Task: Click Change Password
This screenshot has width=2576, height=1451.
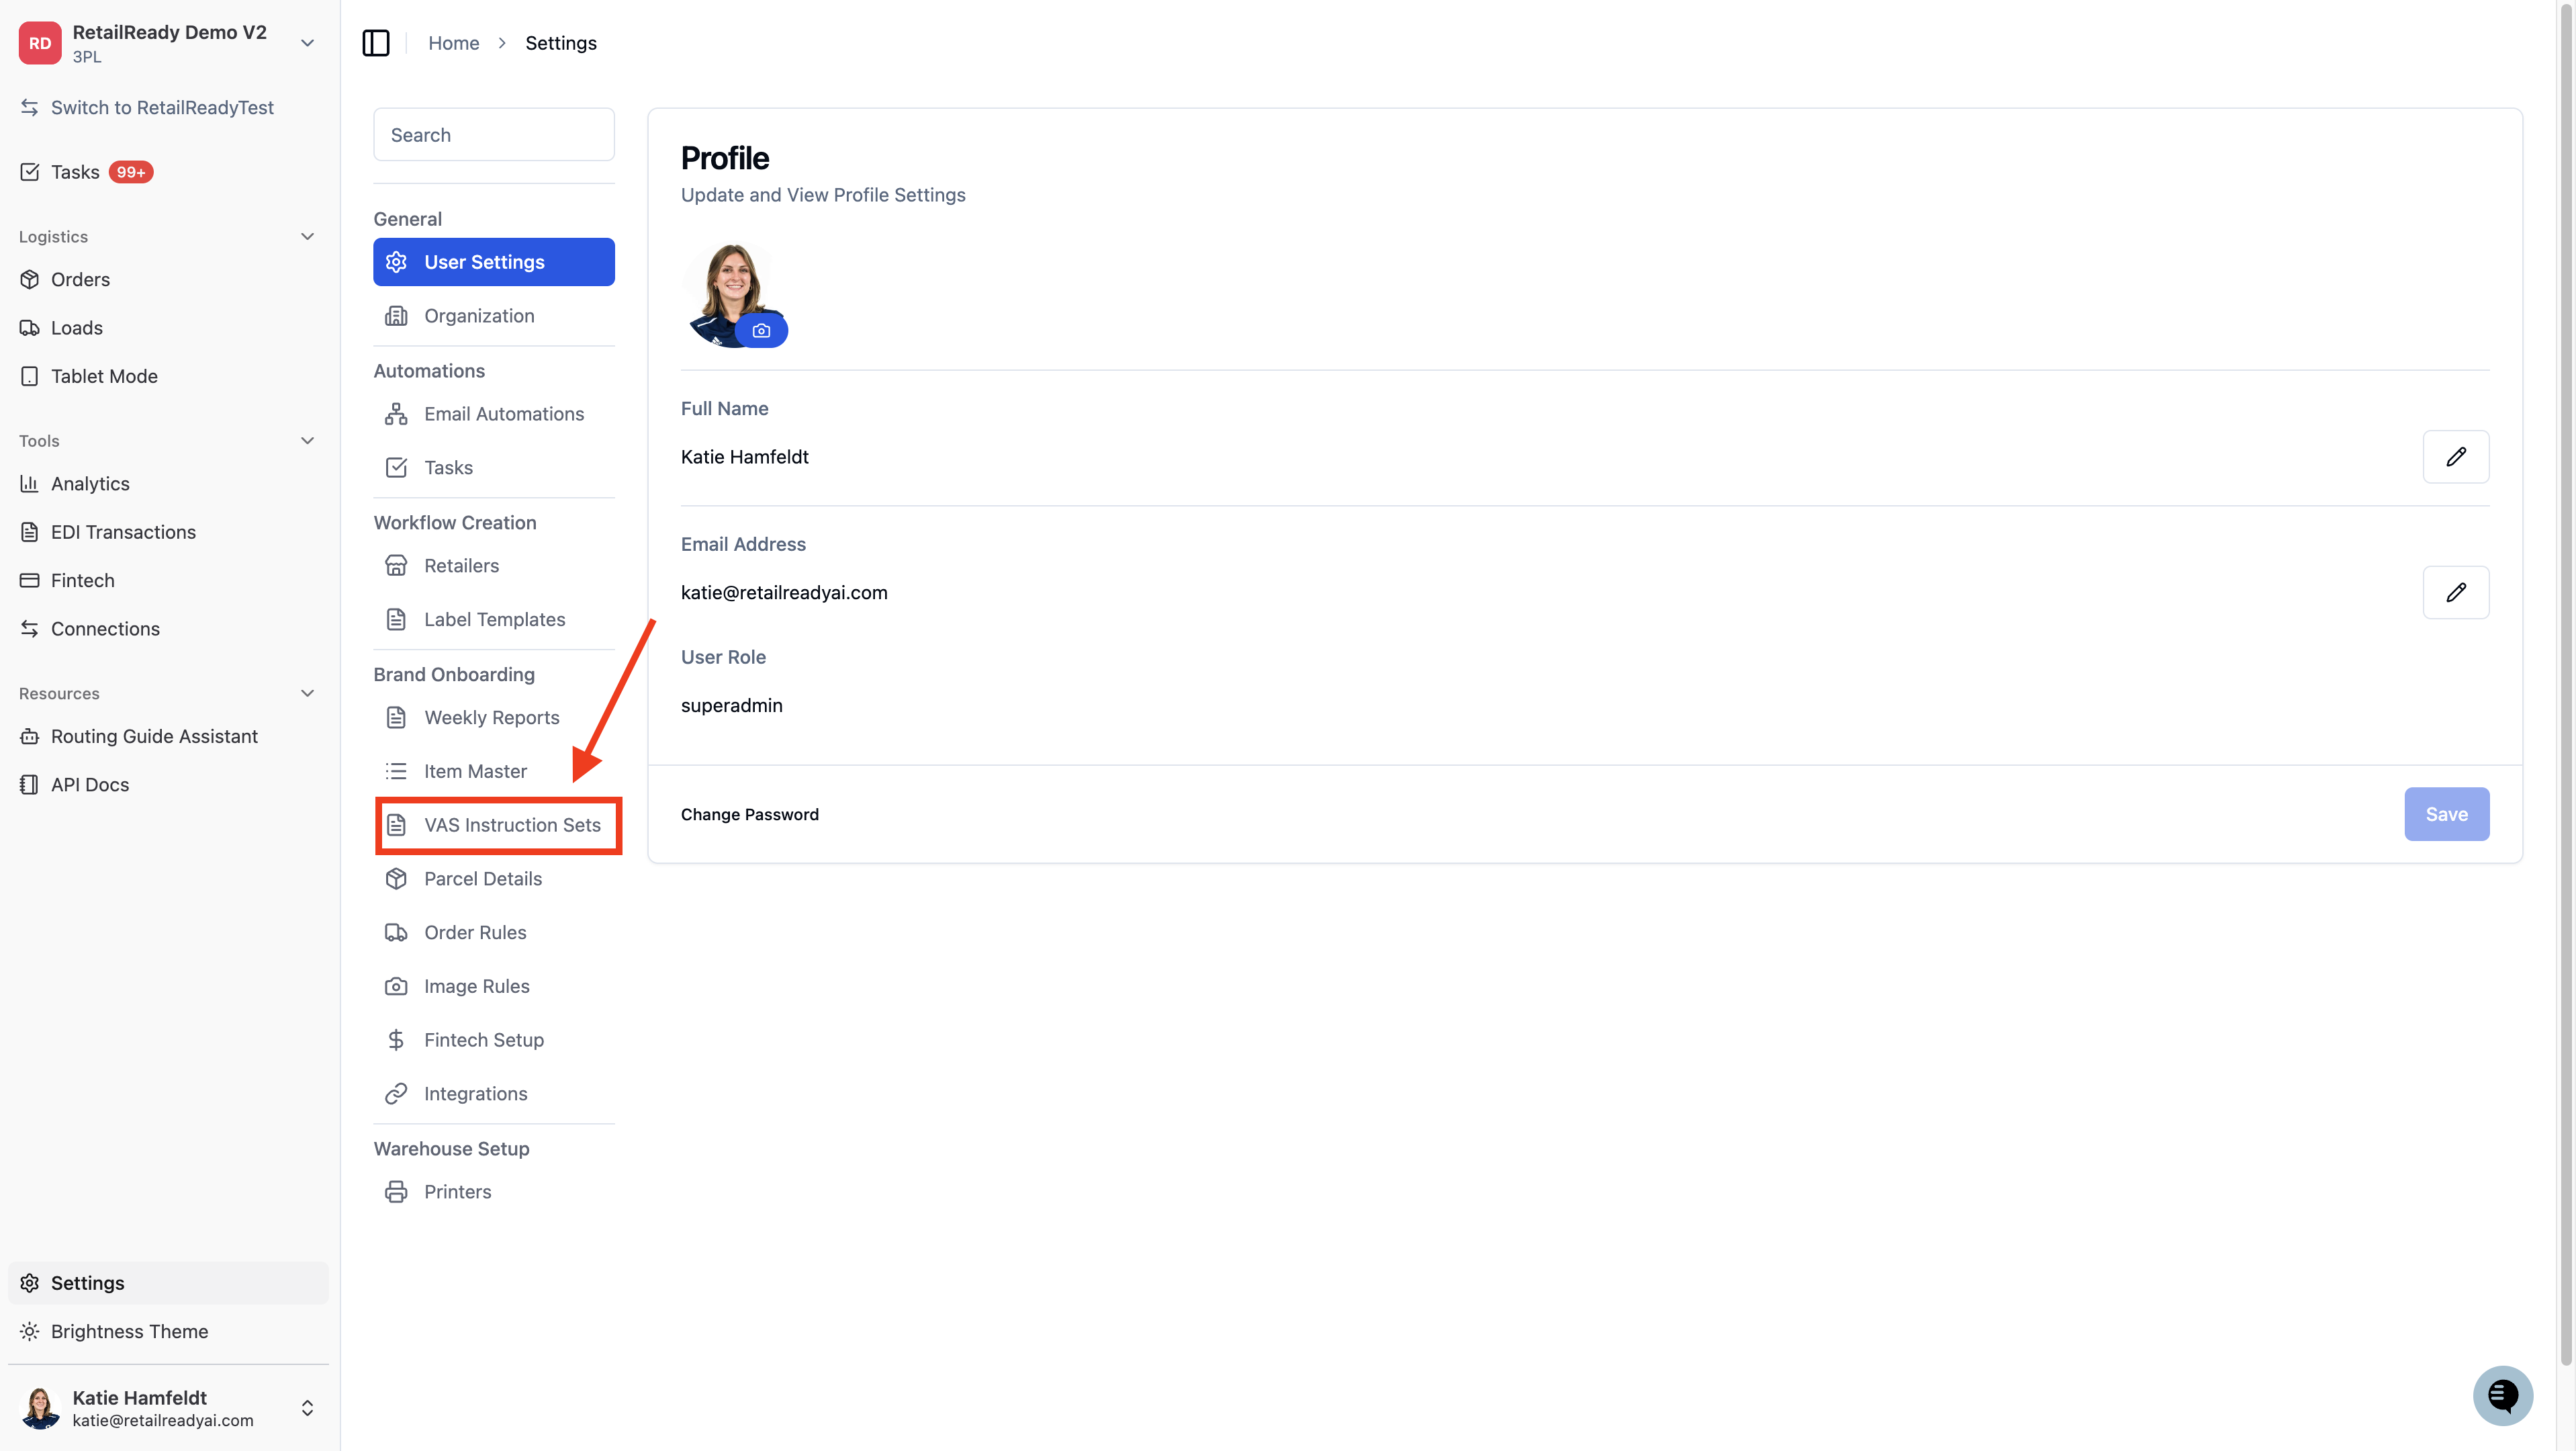Action: coord(749,815)
